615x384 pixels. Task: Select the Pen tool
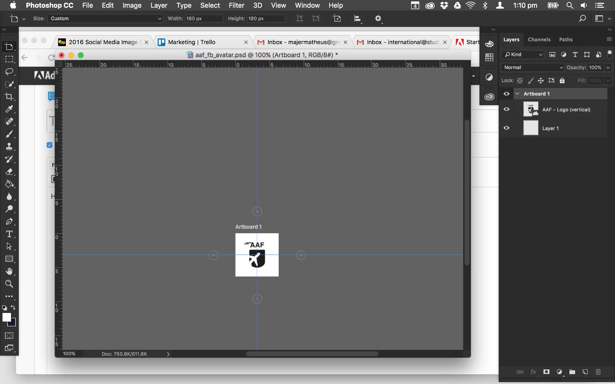9,222
